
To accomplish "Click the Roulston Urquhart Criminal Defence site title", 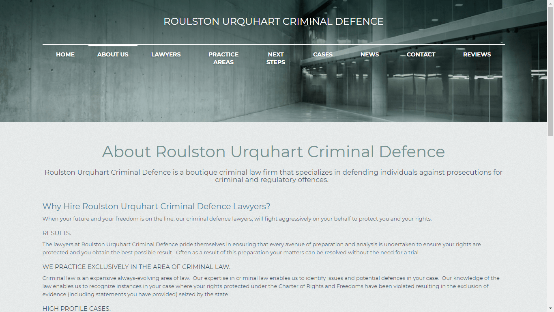I will coord(273,22).
